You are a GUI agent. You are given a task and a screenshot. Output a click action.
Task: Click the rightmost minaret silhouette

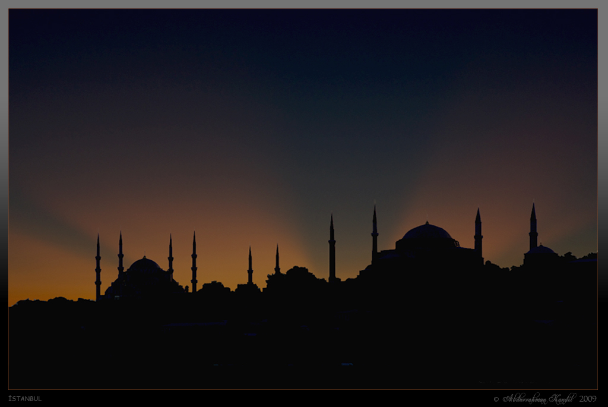(534, 232)
